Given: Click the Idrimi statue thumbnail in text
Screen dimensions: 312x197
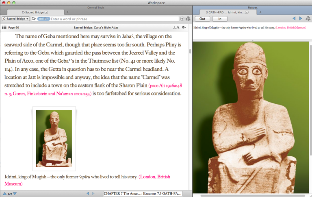Looking at the screenshot, I should tap(54, 138).
